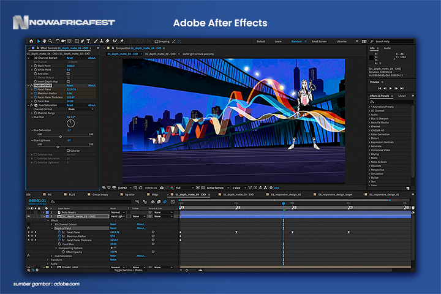Adjust the Blue Lightness slider

pos(58,146)
